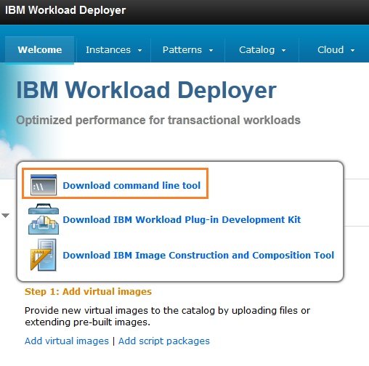Click the 'Provide new virtual images' description text

click(x=167, y=316)
